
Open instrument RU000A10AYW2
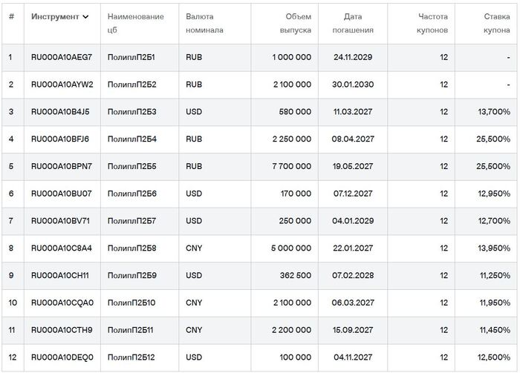click(62, 85)
